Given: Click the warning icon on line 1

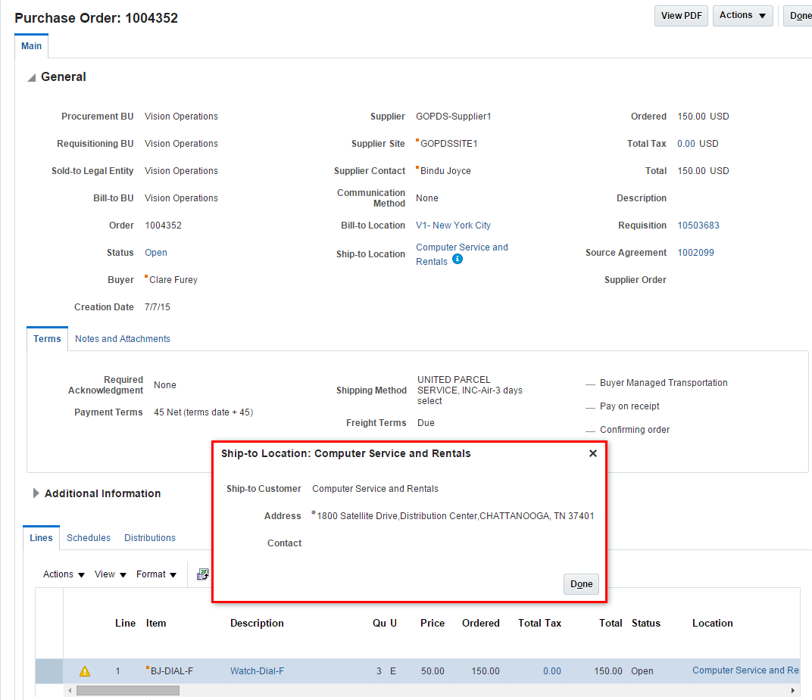Looking at the screenshot, I should 85,670.
